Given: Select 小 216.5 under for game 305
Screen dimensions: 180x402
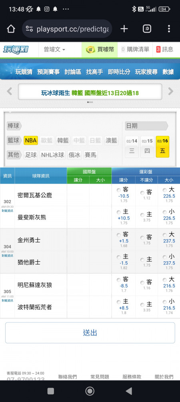Looking at the screenshot, I should pyautogui.click(x=165, y=302).
